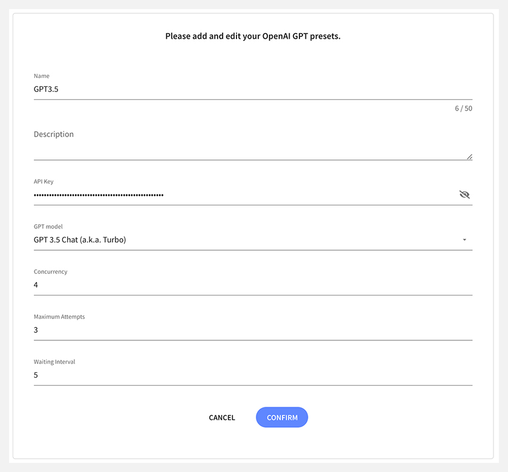Select the Waiting Interval field showing 5
Image resolution: width=508 pixels, height=472 pixels.
pyautogui.click(x=253, y=375)
